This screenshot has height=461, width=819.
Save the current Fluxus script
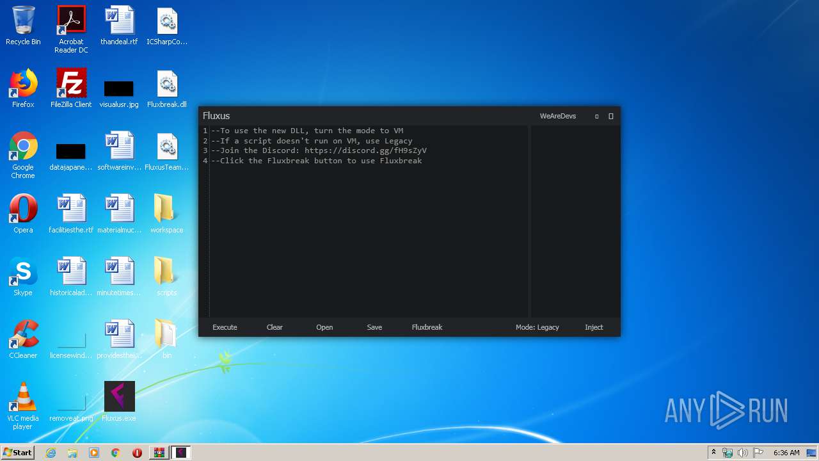tap(374, 327)
